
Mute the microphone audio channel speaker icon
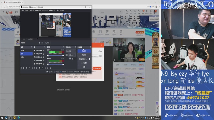(48, 55)
